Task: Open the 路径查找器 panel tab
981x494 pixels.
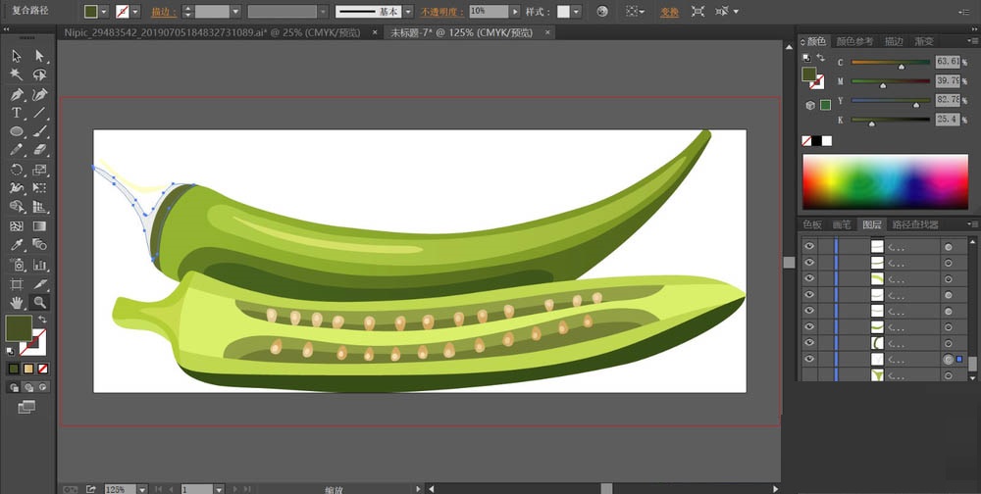Action: pos(913,224)
